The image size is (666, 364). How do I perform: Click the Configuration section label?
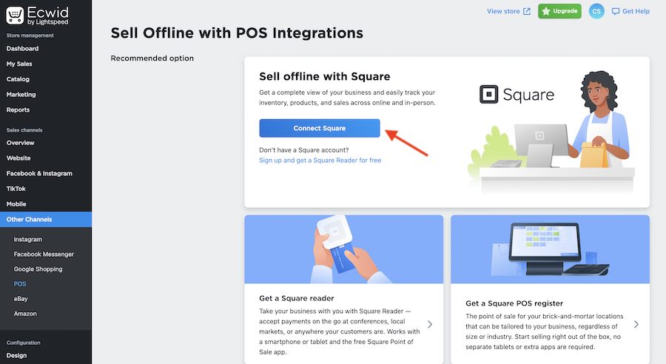point(24,343)
